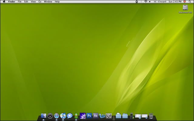Open the Window menu
194x121 pixels.
coord(48,2)
